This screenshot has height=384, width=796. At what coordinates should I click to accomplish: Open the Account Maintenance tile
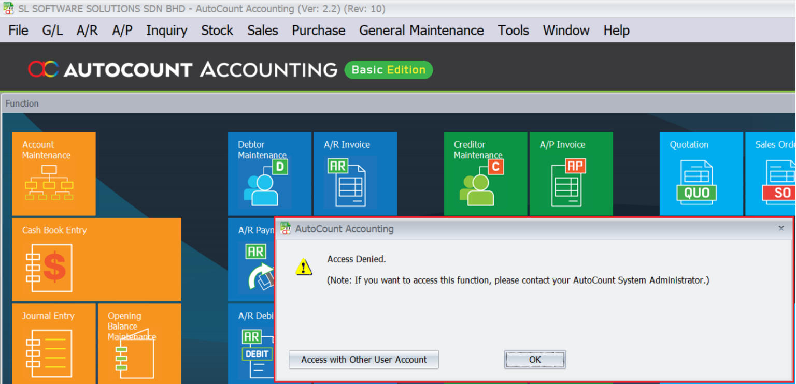click(54, 174)
